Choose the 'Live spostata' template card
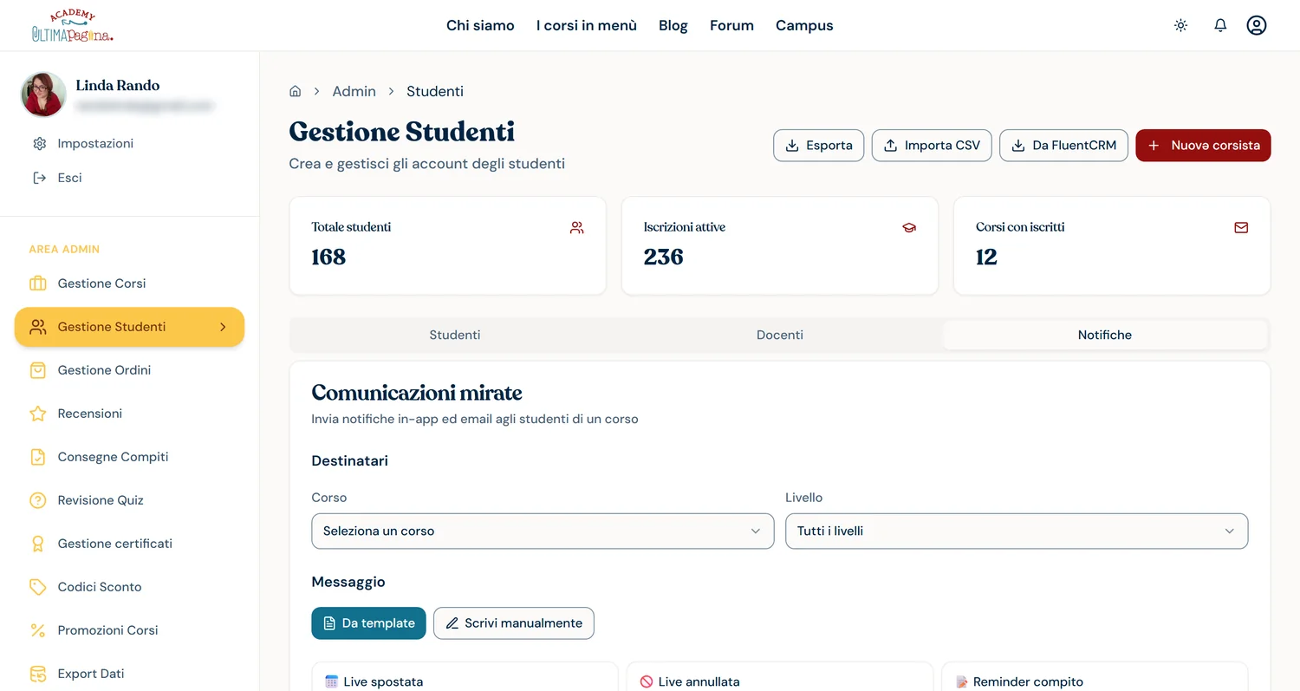Viewport: 1300px width, 691px height. (465, 677)
